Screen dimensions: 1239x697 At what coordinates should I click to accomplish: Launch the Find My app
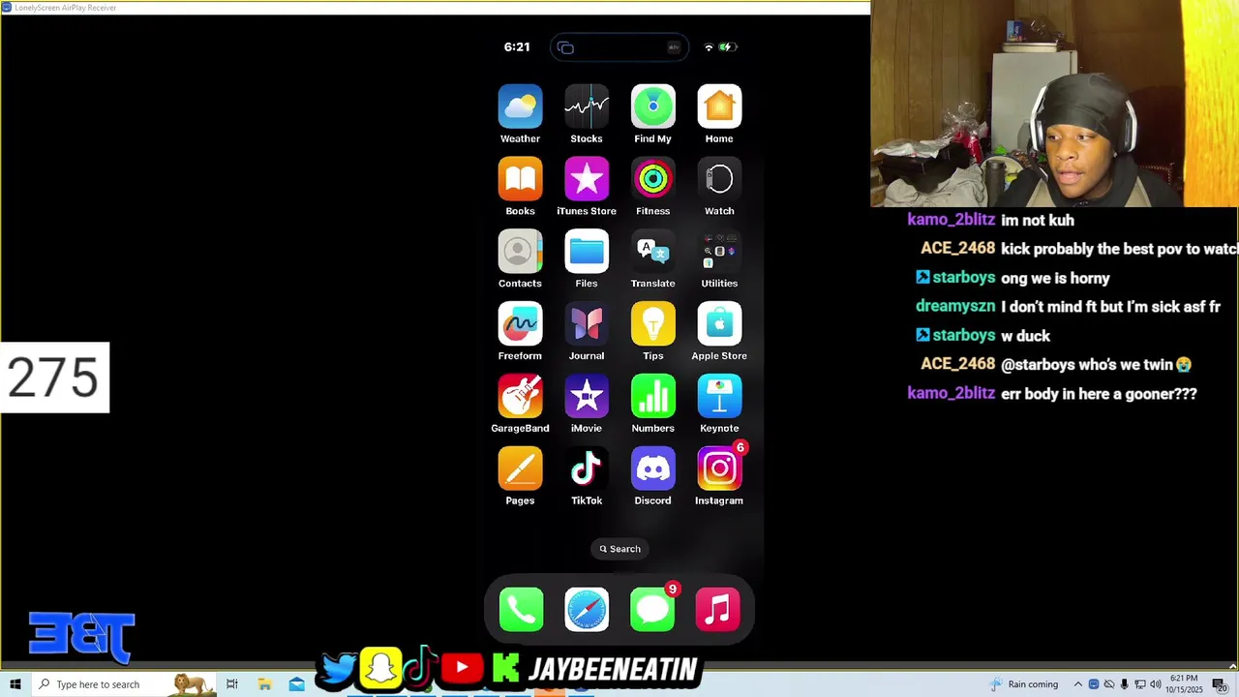point(653,106)
